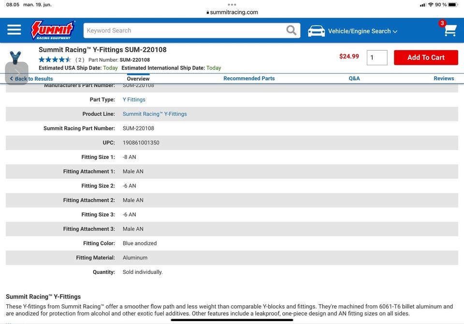View Y-fitting product thumbnail image

point(15,57)
